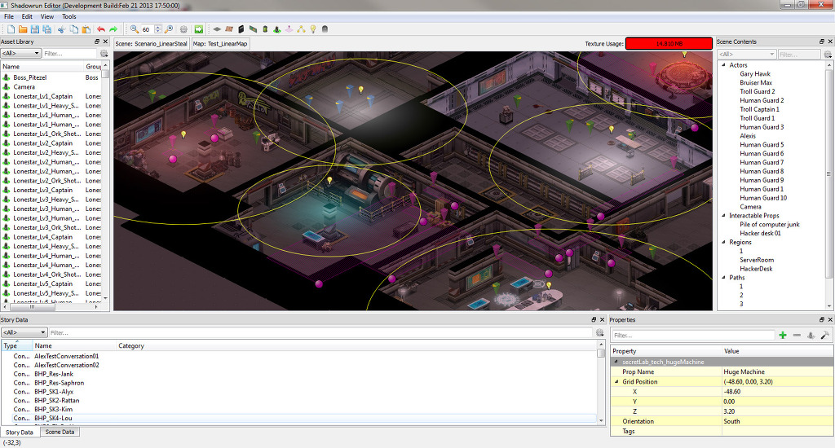Image resolution: width=835 pixels, height=448 pixels.
Task: Collapse the Actors tree node
Action: click(724, 65)
